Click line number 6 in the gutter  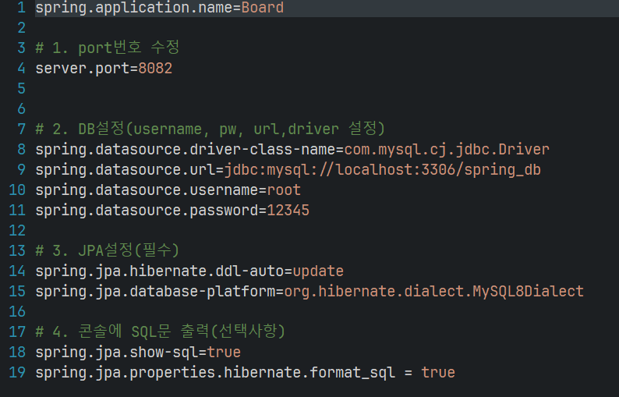coord(22,108)
